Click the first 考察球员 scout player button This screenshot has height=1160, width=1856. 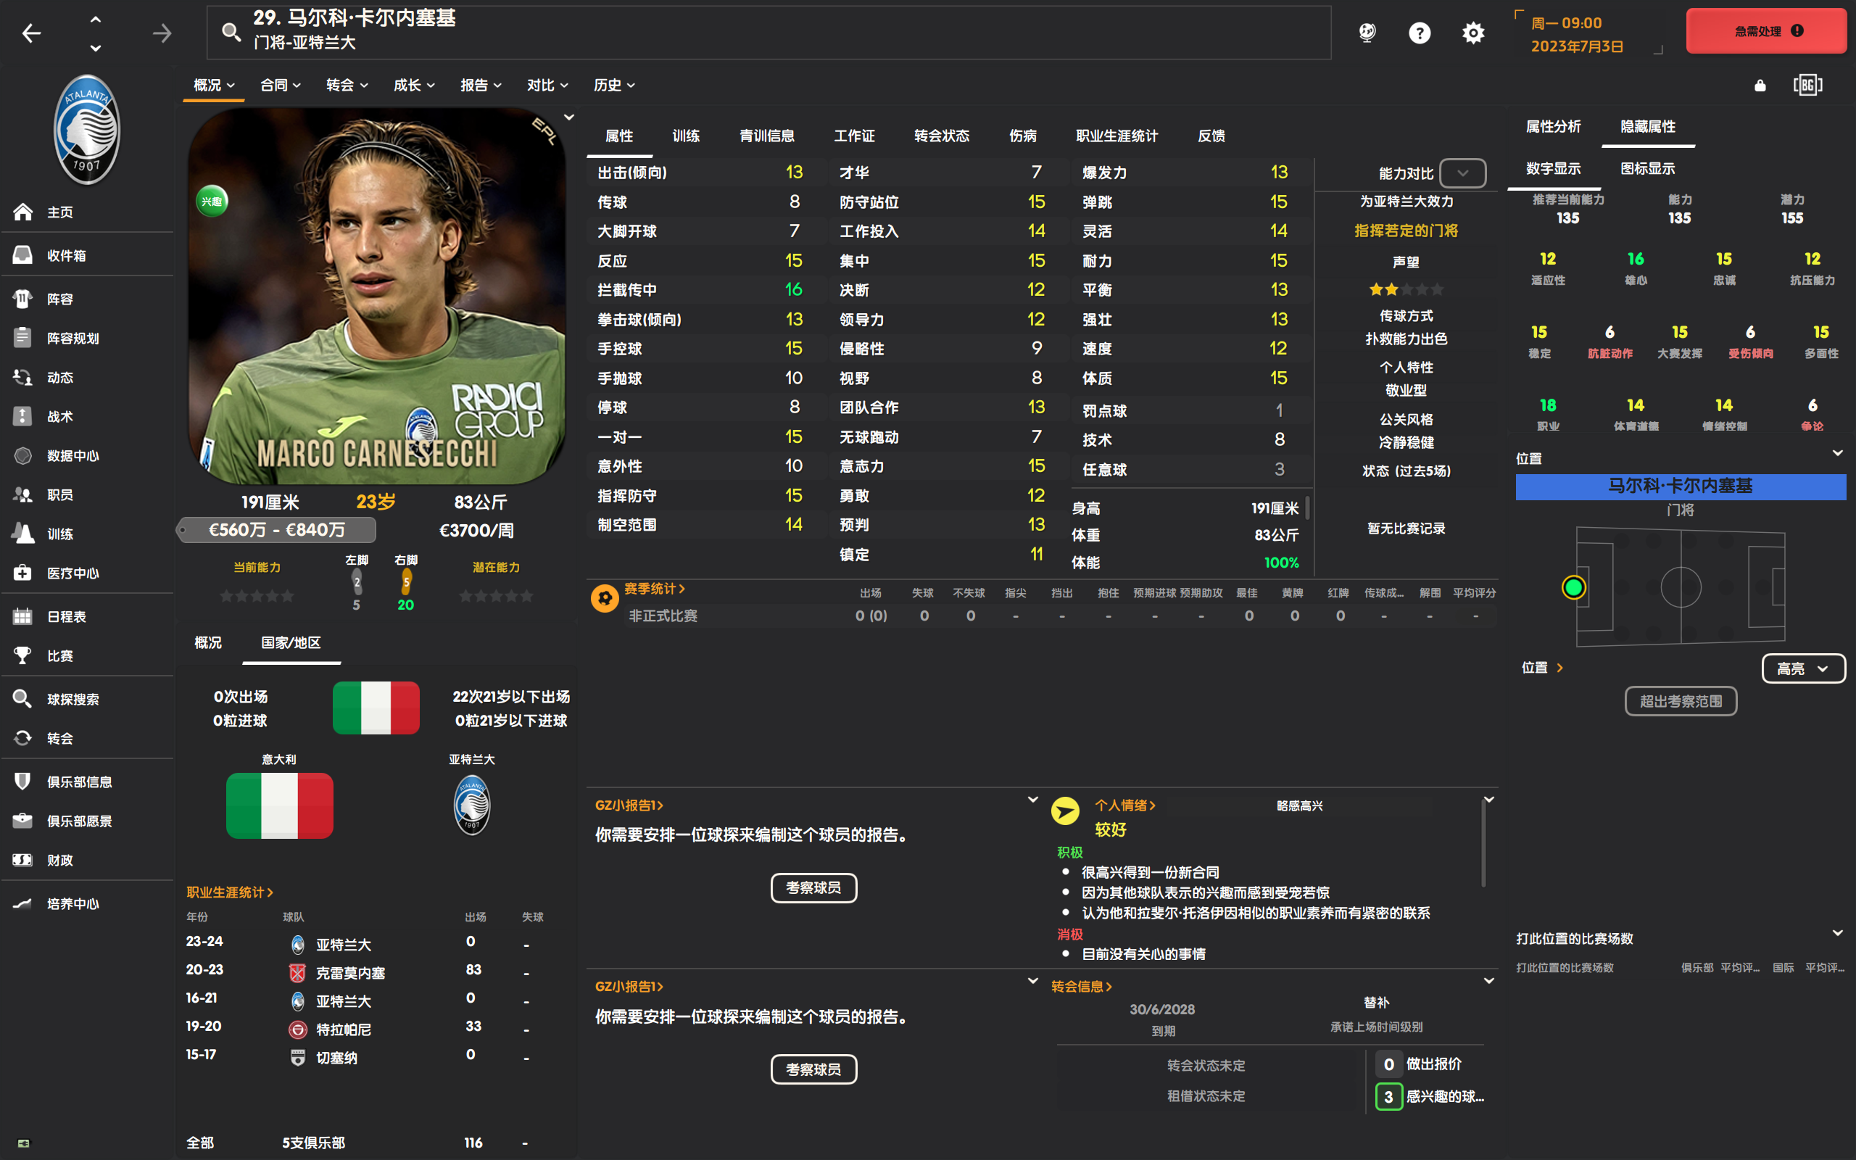pos(813,887)
